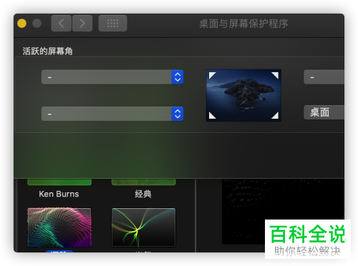The image size is (358, 266).
Task: Show all preferences grid button
Action: click(x=112, y=24)
